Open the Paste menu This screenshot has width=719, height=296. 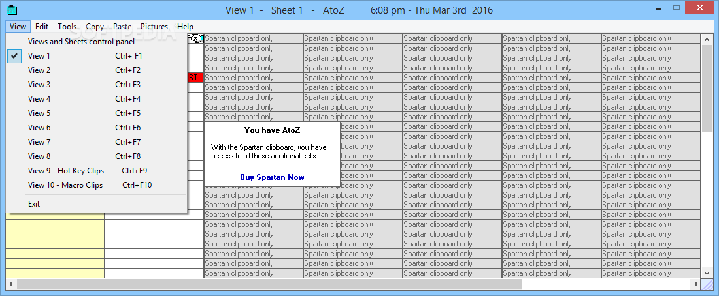point(122,27)
